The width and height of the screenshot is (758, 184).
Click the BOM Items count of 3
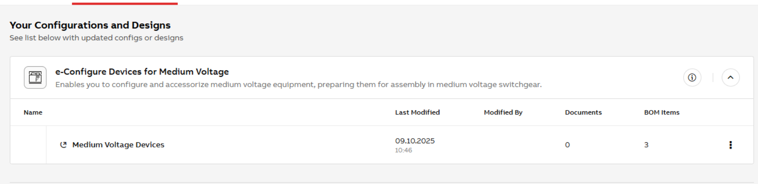tap(646, 145)
